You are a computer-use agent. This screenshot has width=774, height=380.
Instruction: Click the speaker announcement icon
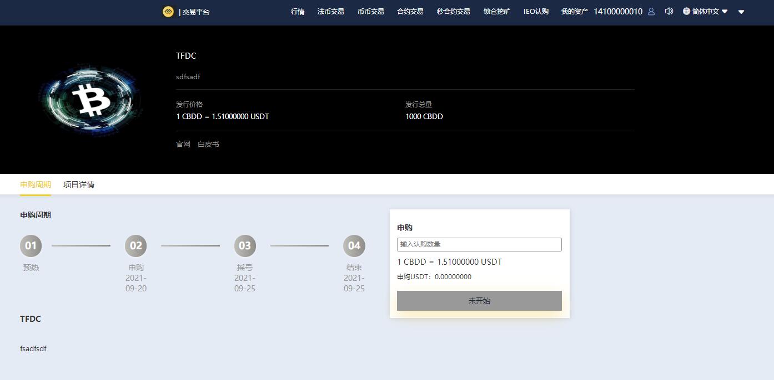(669, 11)
